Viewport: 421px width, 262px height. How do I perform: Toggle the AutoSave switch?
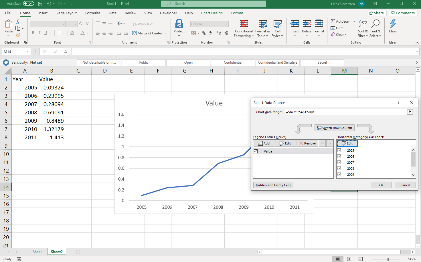[x=29, y=4]
